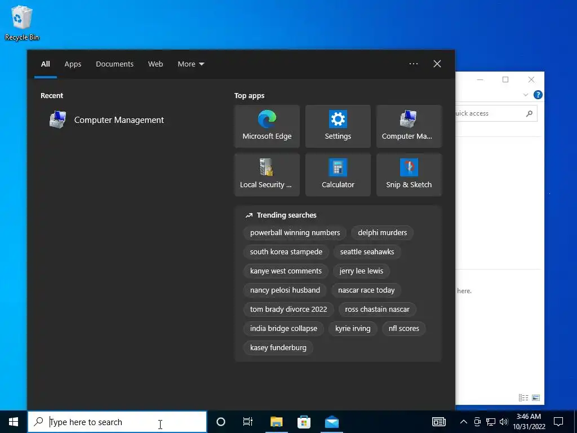Switch to Documents search tab
This screenshot has width=577, height=433.
click(114, 64)
